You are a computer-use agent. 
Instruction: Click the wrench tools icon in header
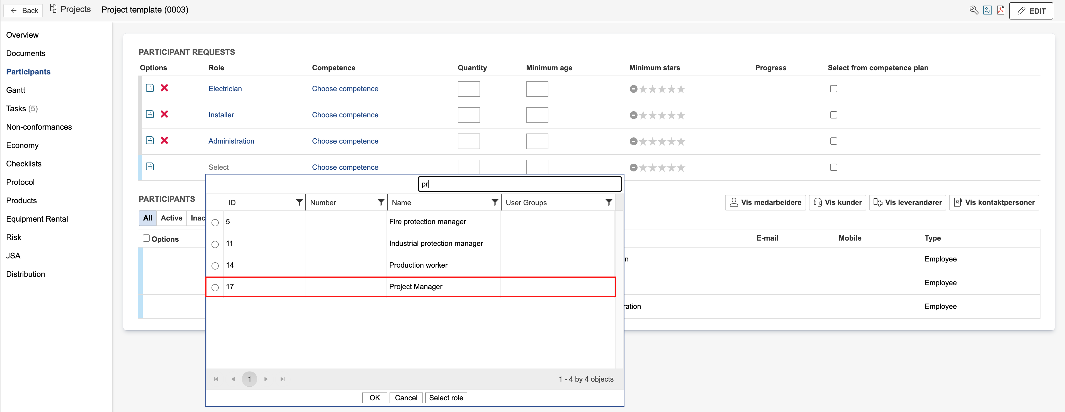(974, 10)
